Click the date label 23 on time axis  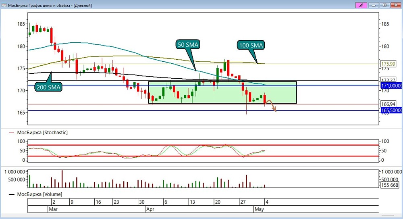[116, 202]
